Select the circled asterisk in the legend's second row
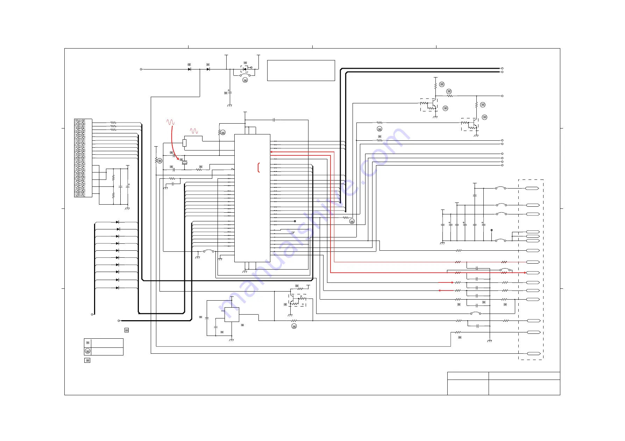The image size is (625, 441). [88, 351]
